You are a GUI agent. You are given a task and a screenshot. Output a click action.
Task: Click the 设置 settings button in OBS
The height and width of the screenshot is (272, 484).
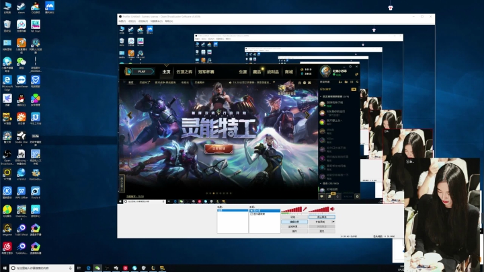pyautogui.click(x=294, y=217)
